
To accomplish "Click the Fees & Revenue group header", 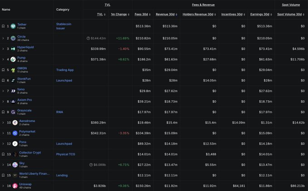I will 203,5.
